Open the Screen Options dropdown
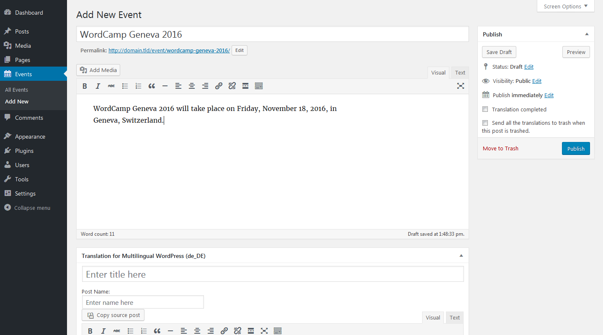 click(565, 6)
